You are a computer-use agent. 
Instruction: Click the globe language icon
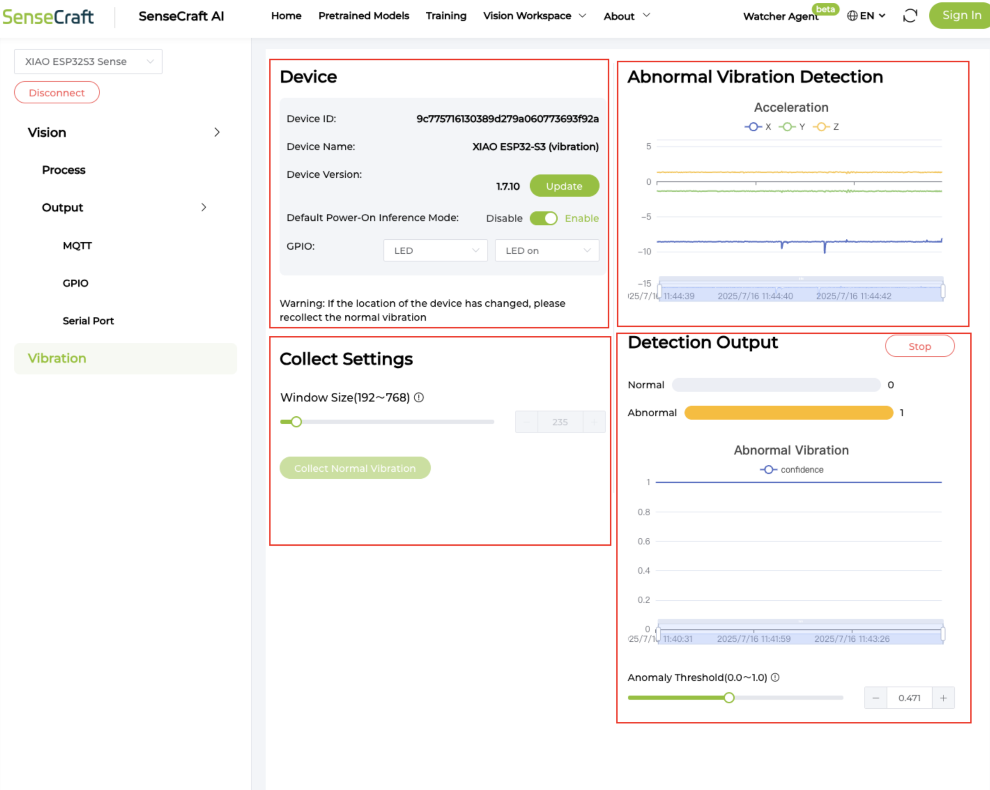pos(852,16)
